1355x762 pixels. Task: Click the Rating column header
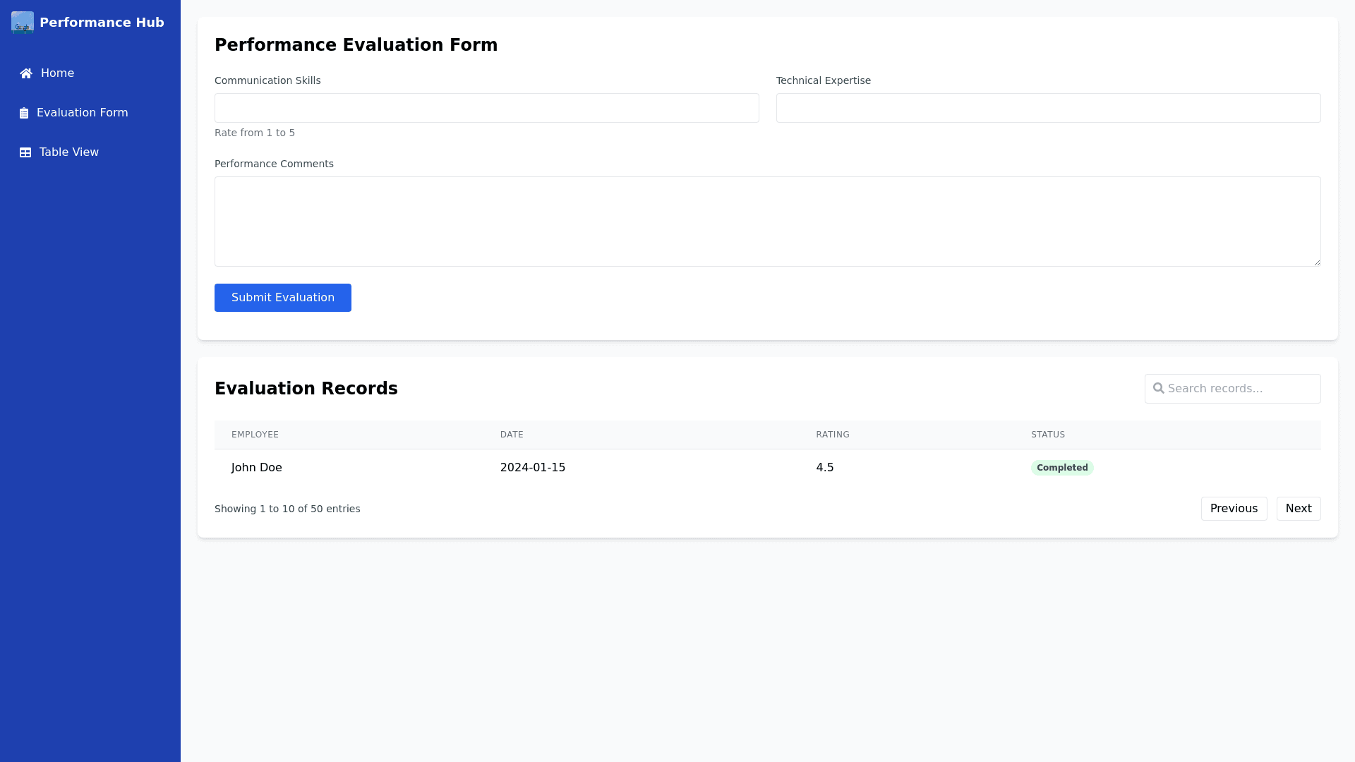(832, 435)
